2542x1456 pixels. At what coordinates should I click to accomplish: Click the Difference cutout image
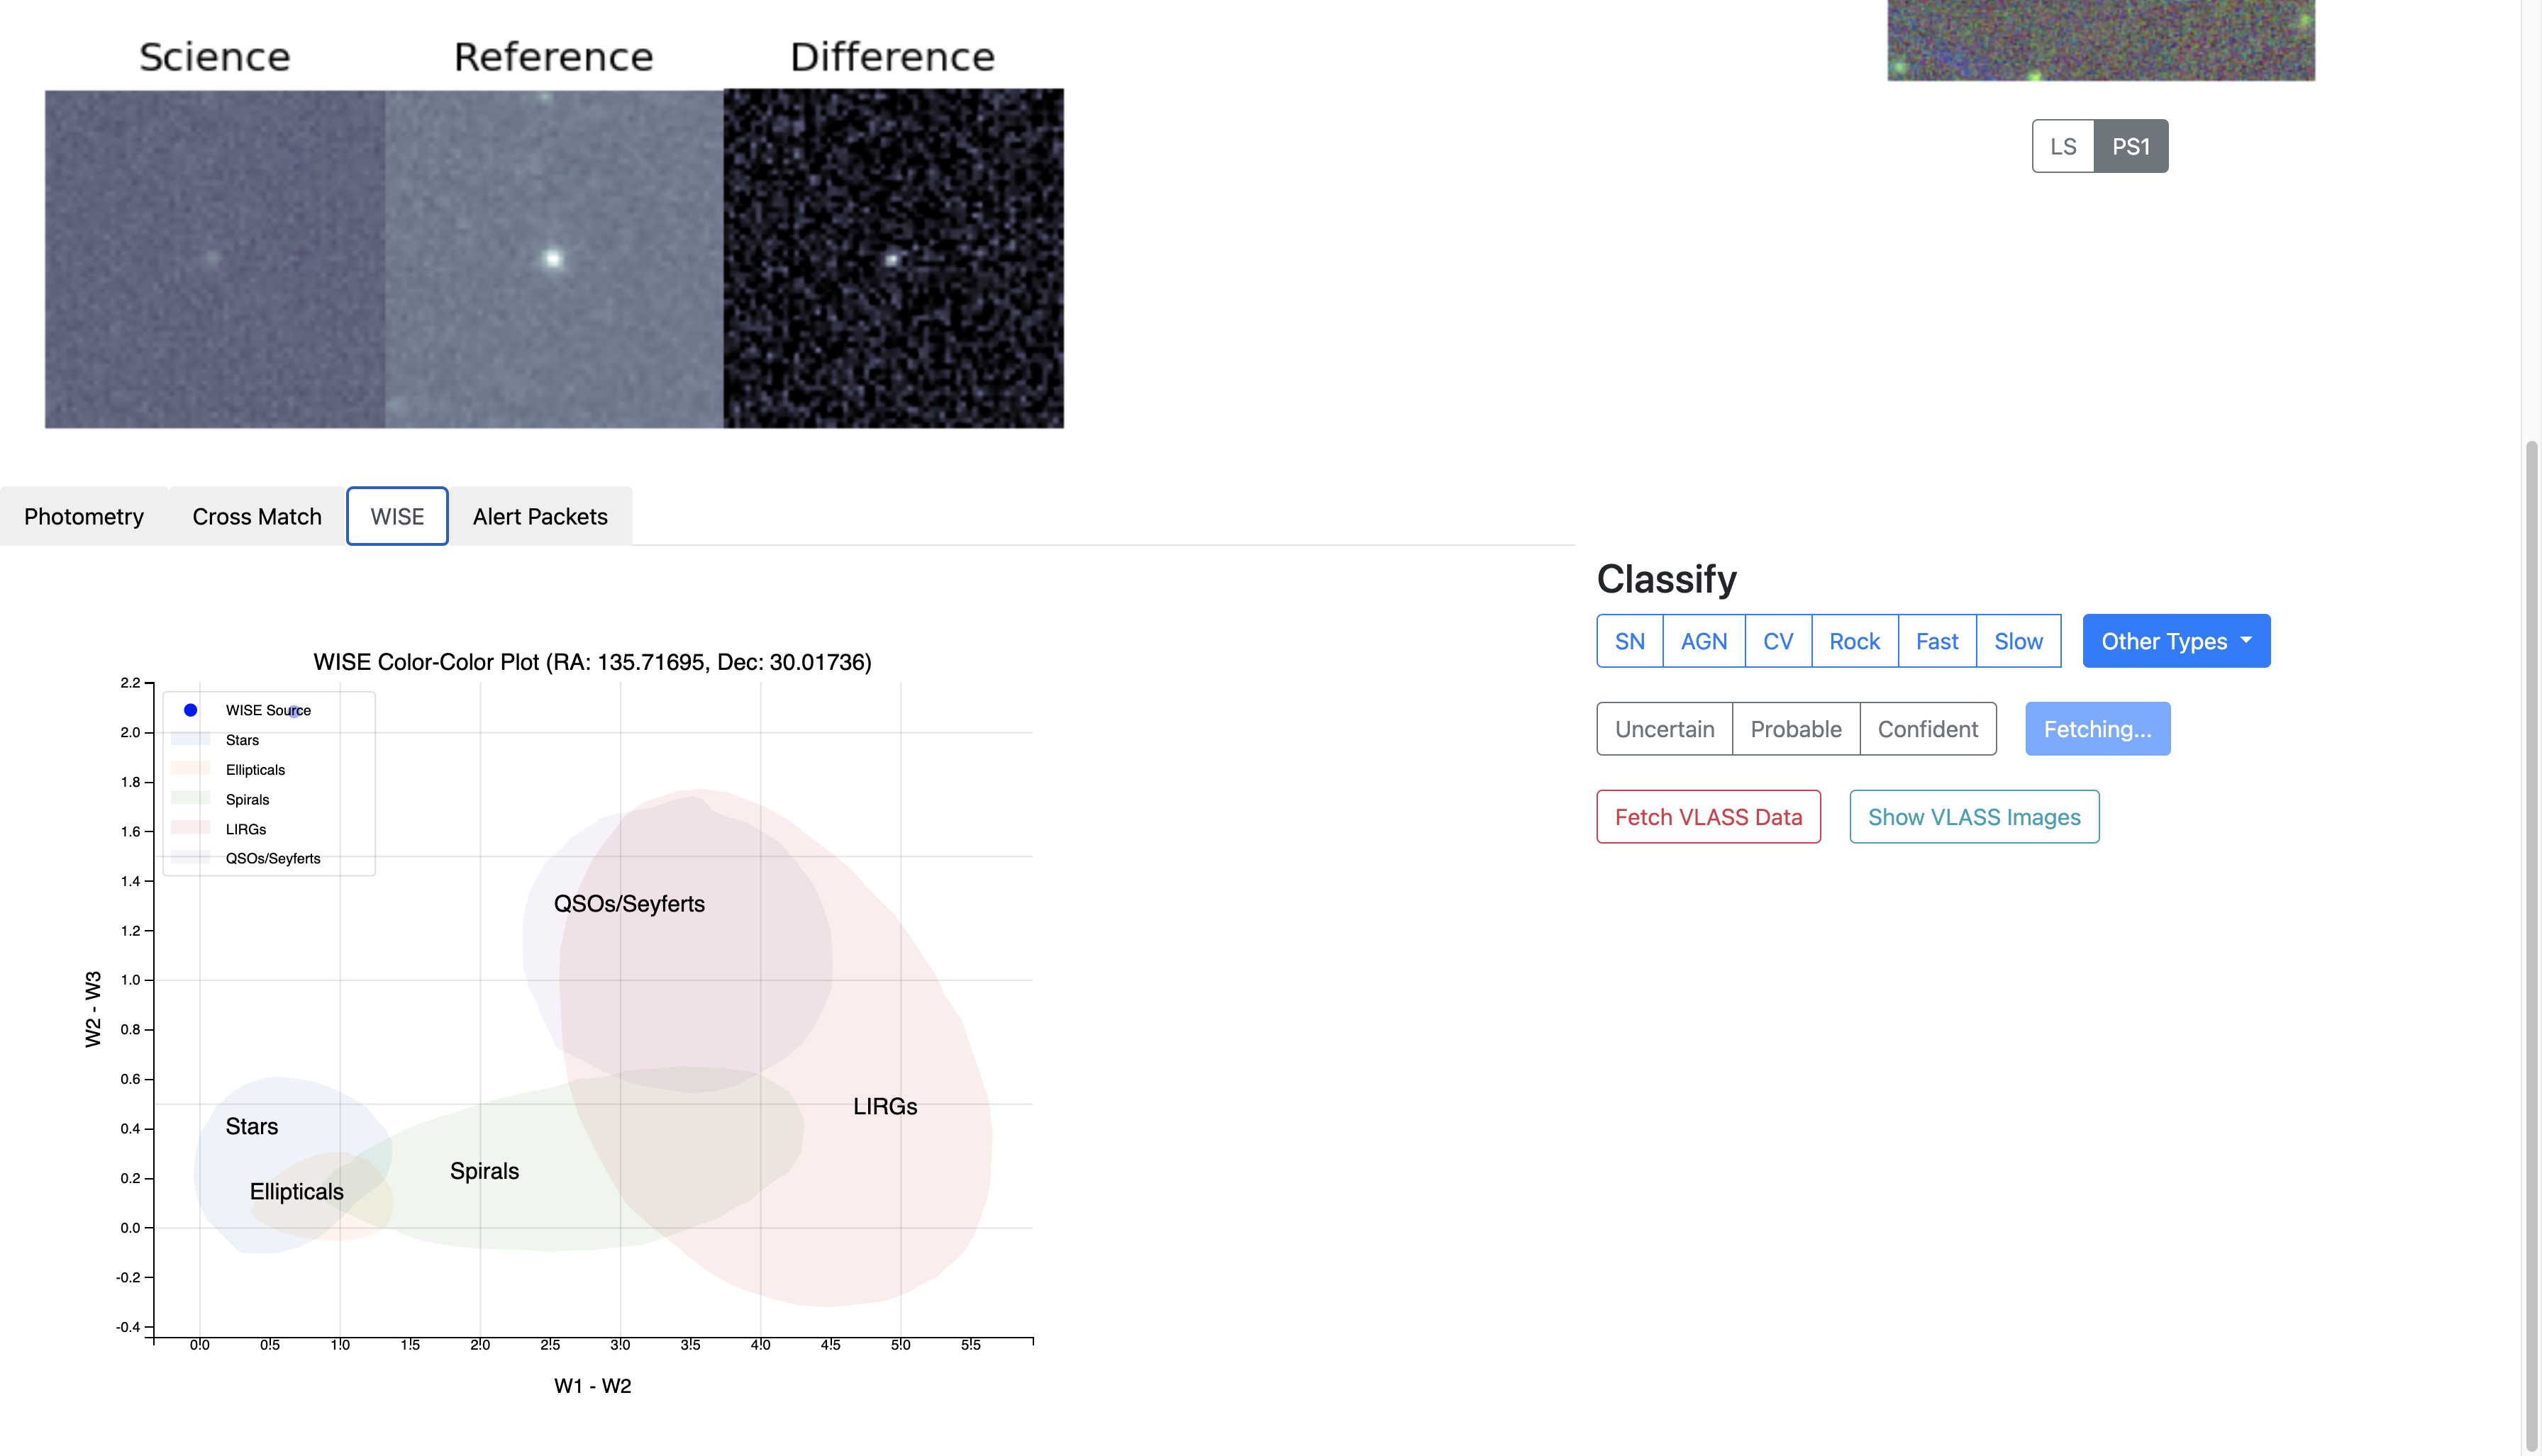(x=894, y=258)
